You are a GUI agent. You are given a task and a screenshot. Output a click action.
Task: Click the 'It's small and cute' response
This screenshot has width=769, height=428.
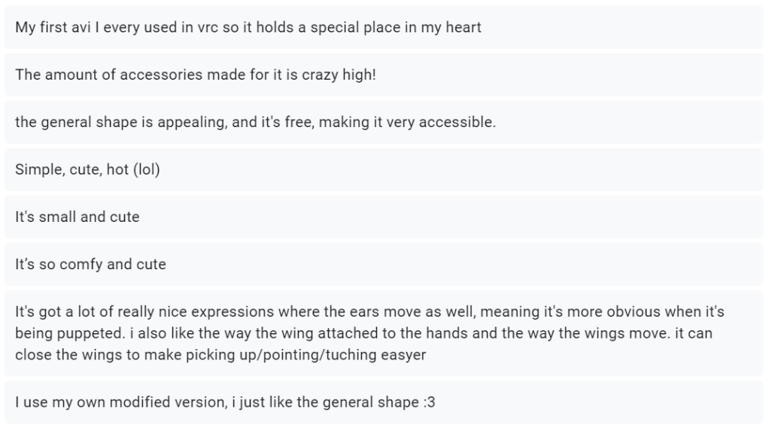pyautogui.click(x=384, y=217)
